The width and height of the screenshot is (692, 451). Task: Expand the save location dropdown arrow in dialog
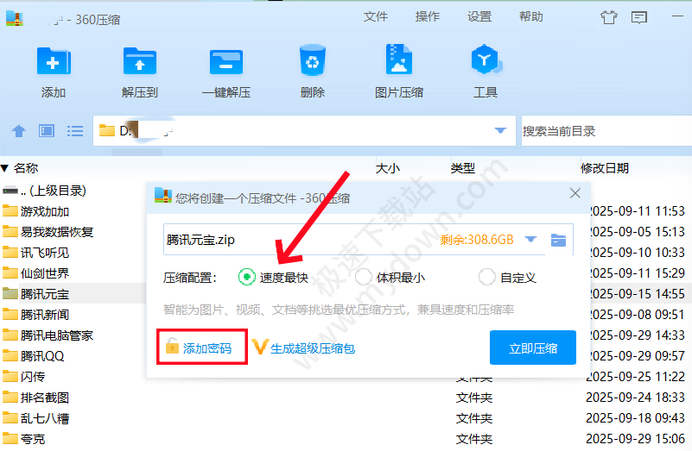tap(530, 239)
